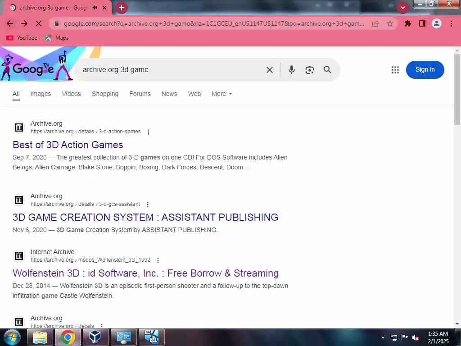This screenshot has height=346, width=461.
Task: Open the Google apps grid
Action: (395, 70)
